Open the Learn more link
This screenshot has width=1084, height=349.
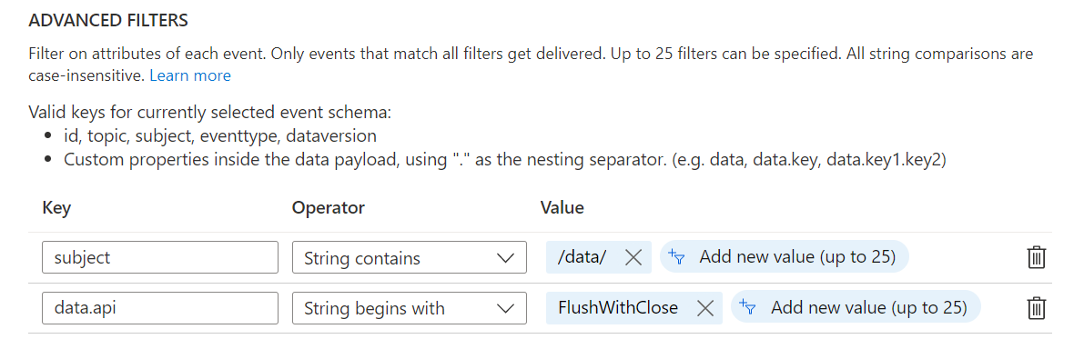click(x=190, y=75)
